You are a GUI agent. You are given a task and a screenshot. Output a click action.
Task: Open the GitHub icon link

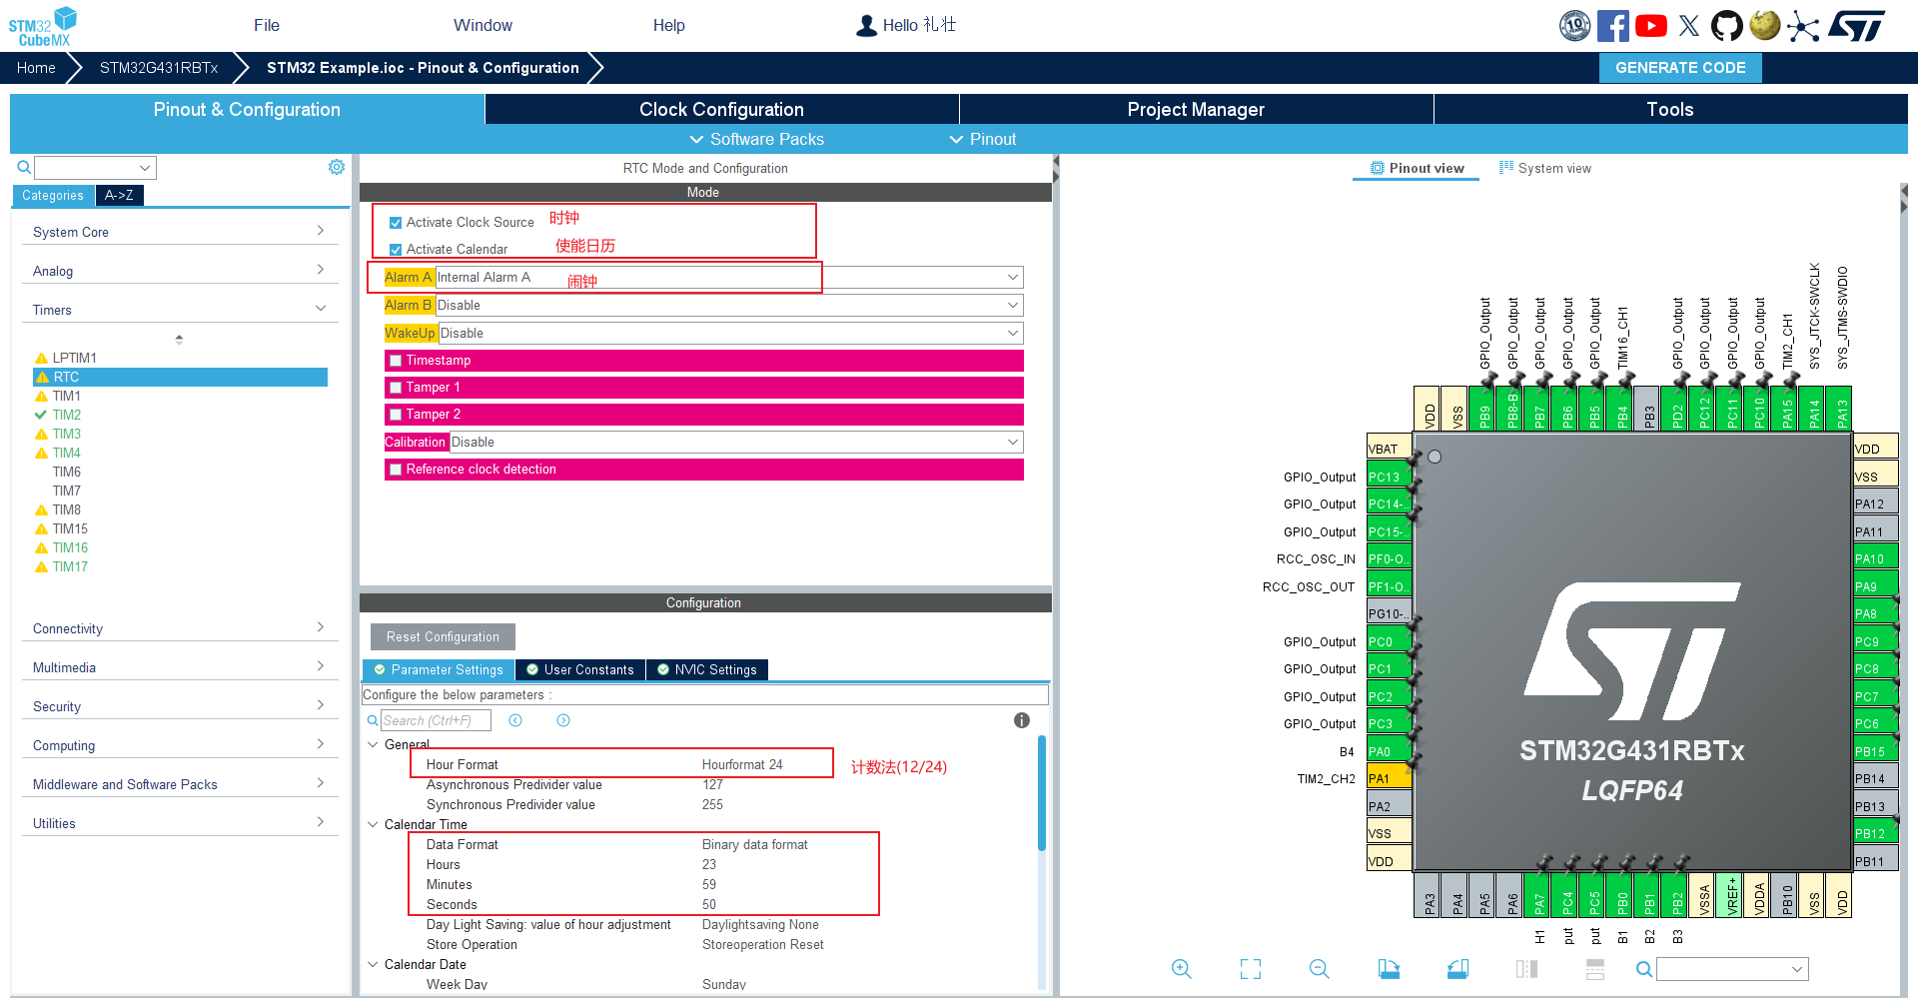coord(1726,26)
